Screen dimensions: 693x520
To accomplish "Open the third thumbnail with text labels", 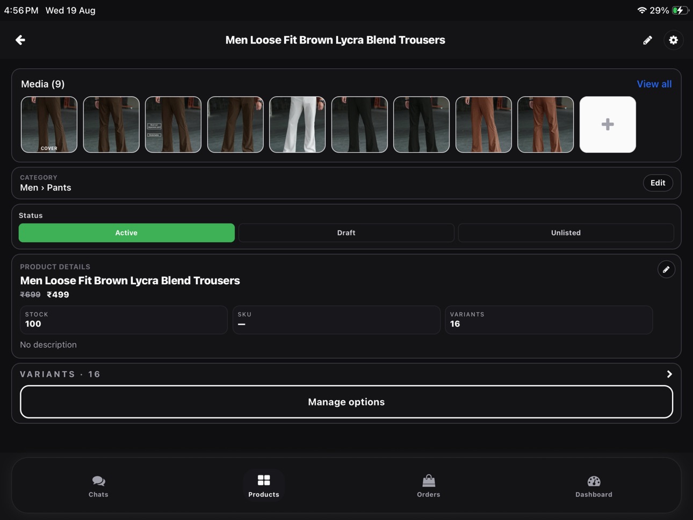I will 173,125.
